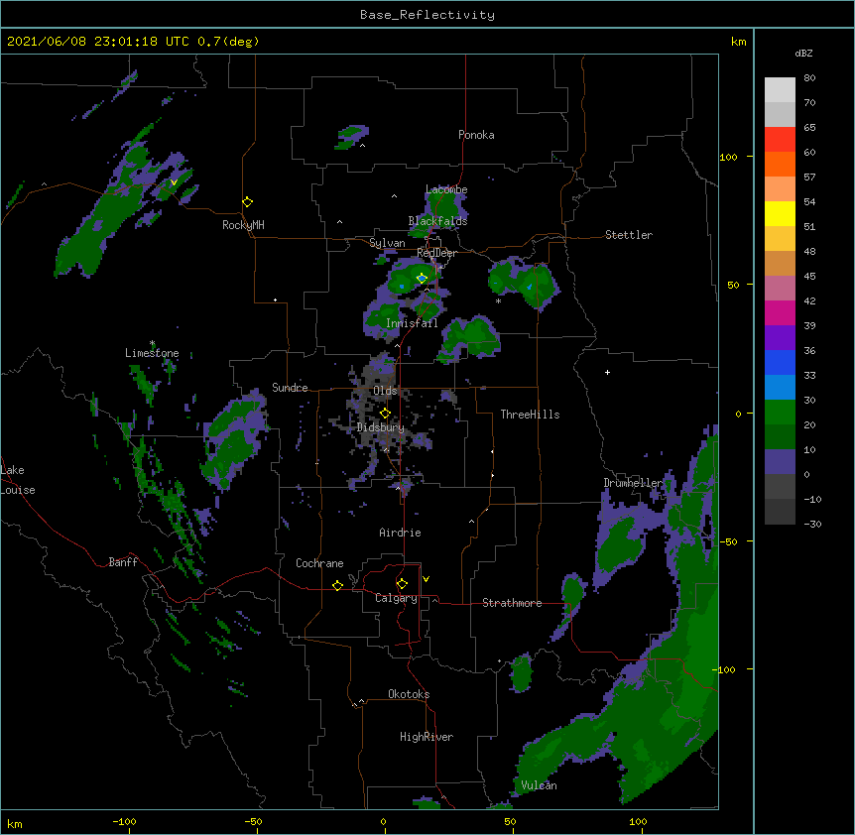Select the bottom axis tick label 50
This screenshot has width=855, height=835.
pyautogui.click(x=510, y=821)
